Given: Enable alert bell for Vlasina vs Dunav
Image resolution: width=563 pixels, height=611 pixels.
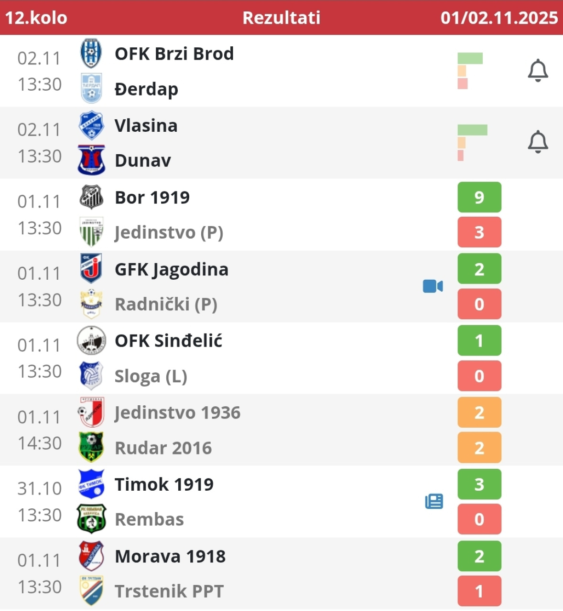Looking at the screenshot, I should tap(538, 142).
